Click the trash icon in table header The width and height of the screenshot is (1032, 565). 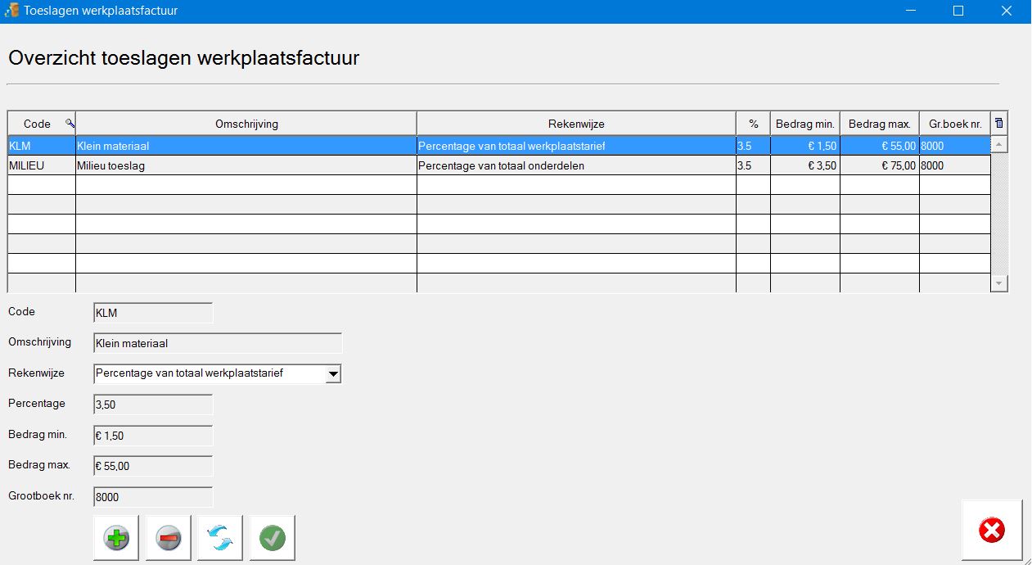[998, 124]
